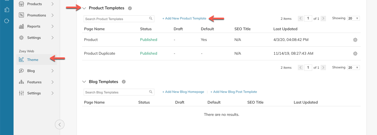The image size is (377, 135).
Task: Click the refresh icon in blue sidebar
Action: coord(7,21)
